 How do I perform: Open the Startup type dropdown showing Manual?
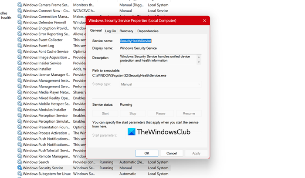point(161,84)
